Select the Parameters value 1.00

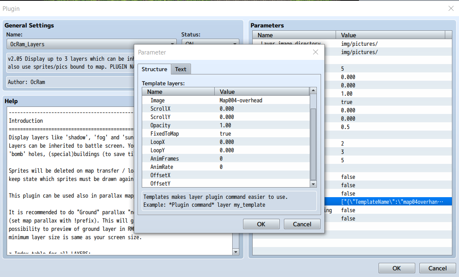tap(346, 94)
